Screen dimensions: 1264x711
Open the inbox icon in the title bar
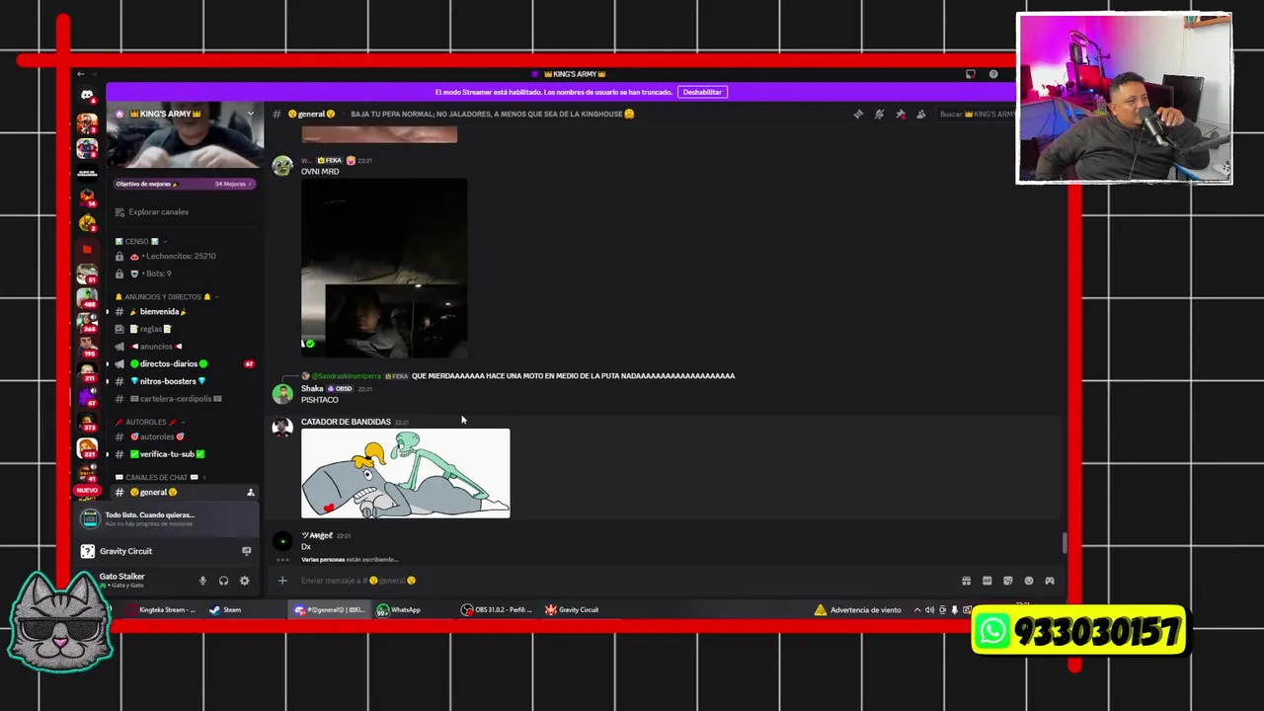point(971,74)
